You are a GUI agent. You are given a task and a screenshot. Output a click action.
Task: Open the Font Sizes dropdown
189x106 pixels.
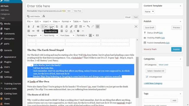click(x=67, y=35)
